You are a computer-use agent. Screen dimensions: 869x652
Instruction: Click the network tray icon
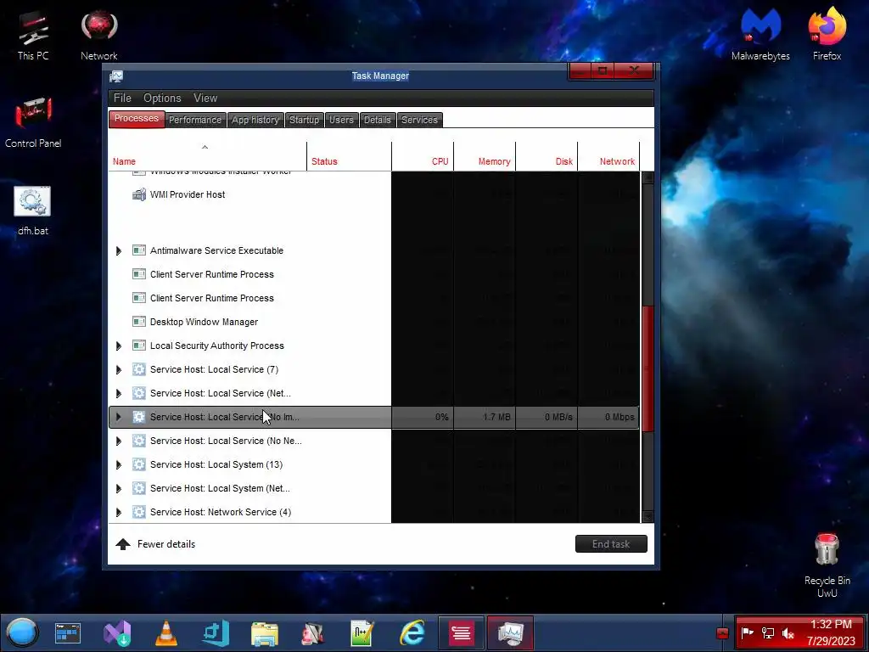click(x=767, y=632)
